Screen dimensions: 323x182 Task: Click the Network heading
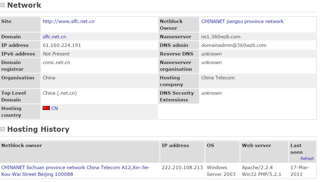pyautogui.click(x=24, y=5)
